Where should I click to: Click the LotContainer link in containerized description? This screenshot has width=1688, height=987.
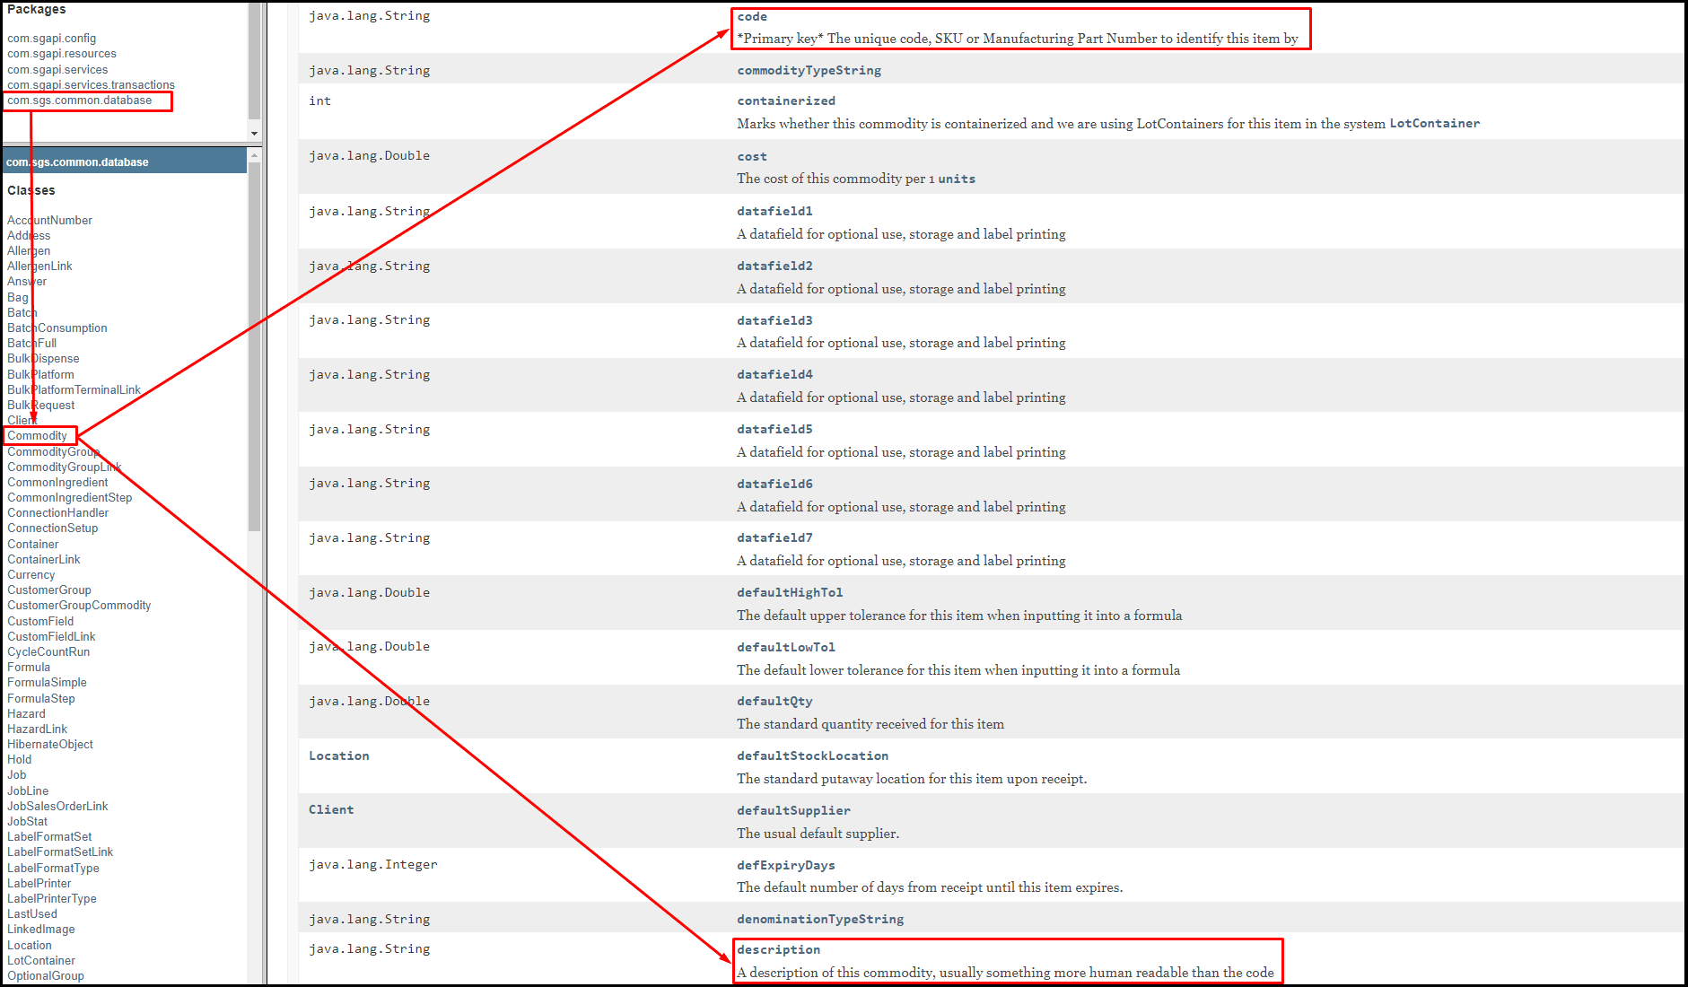pos(1434,124)
